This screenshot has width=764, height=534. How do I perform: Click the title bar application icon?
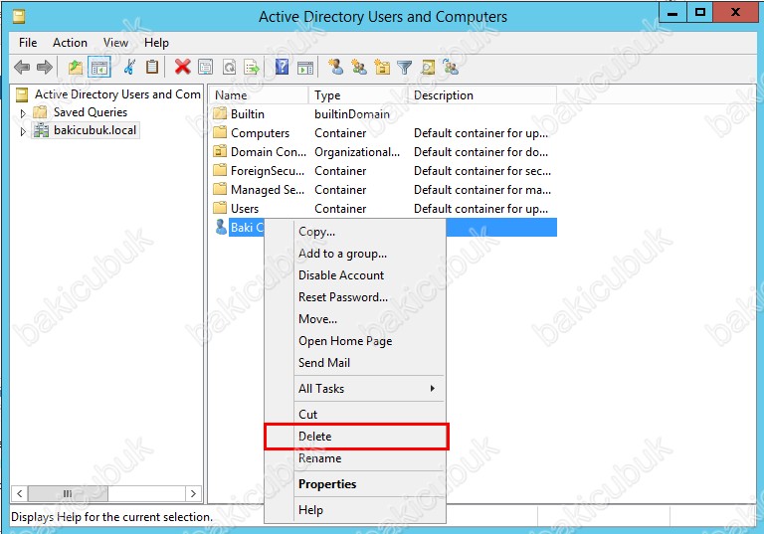19,17
